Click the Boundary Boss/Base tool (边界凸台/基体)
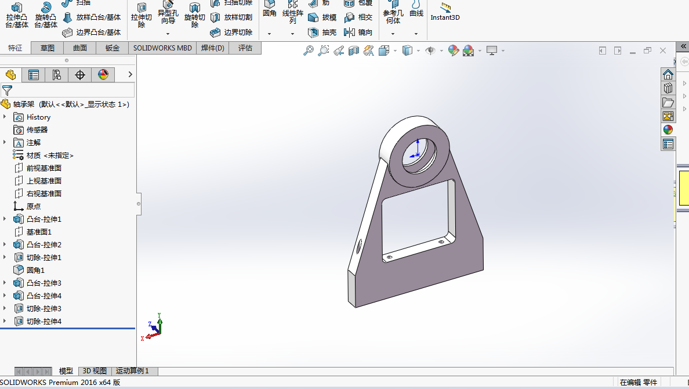689x389 pixels. coord(92,32)
